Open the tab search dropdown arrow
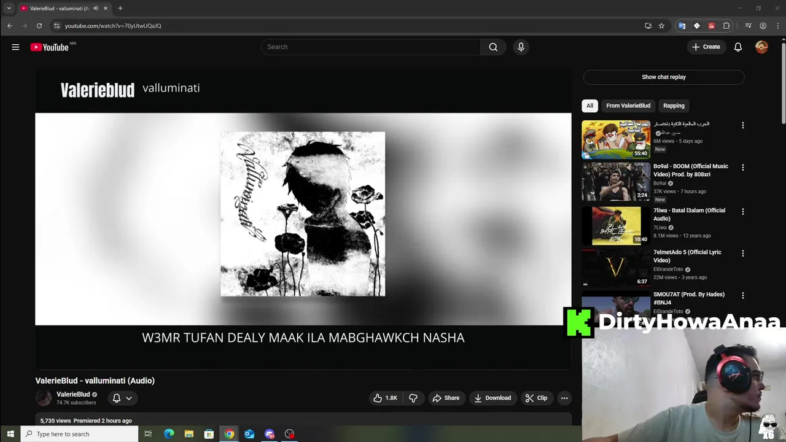Image resolution: width=786 pixels, height=442 pixels. tap(9, 8)
